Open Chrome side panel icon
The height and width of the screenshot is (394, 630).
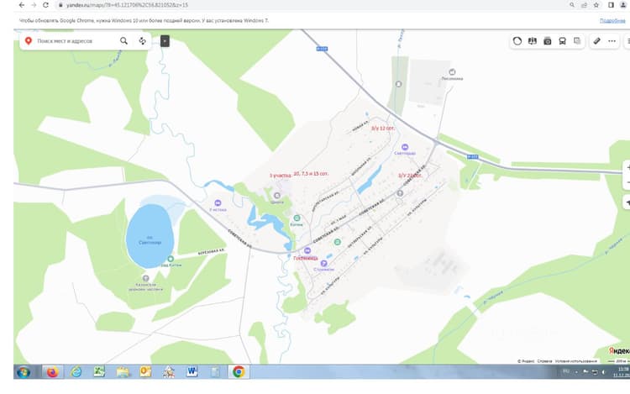(x=612, y=5)
